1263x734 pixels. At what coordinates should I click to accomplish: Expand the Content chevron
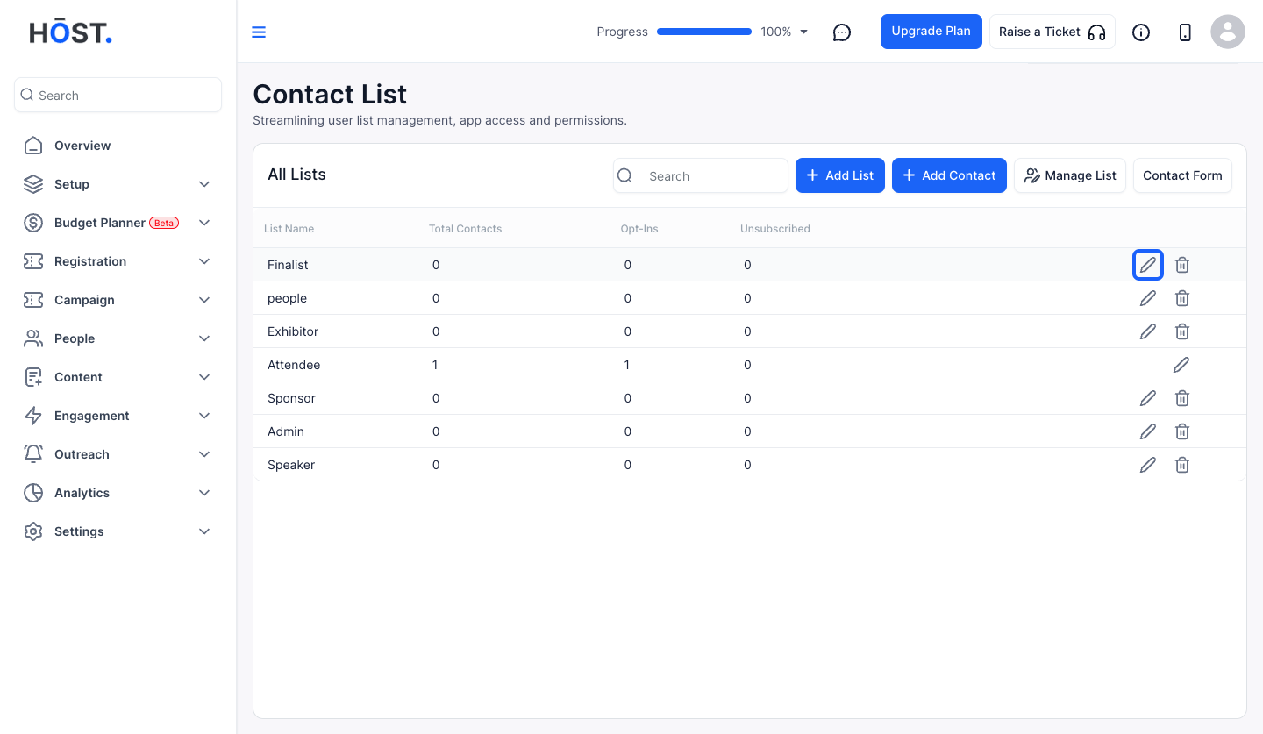204,377
